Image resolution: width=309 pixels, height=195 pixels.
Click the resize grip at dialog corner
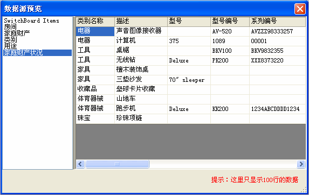coord(304,190)
